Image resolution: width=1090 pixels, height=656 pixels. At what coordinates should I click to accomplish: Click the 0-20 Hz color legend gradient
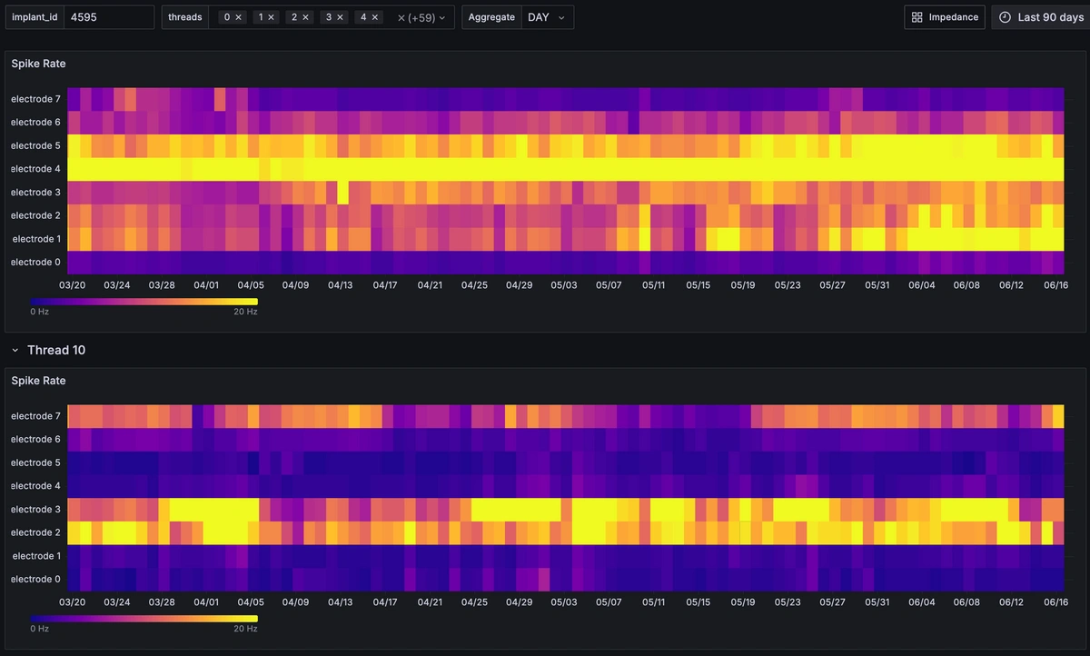click(145, 301)
